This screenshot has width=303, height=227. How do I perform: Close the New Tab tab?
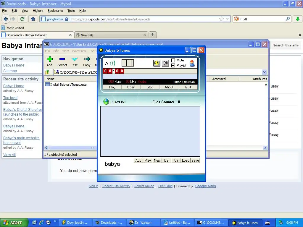(x=144, y=35)
